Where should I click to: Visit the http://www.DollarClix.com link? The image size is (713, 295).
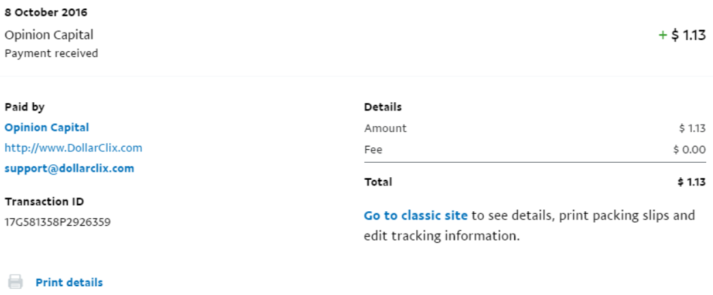pyautogui.click(x=73, y=148)
